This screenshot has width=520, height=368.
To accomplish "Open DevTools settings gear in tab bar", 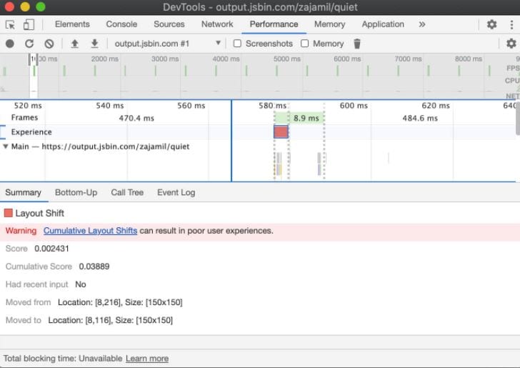I will click(491, 24).
